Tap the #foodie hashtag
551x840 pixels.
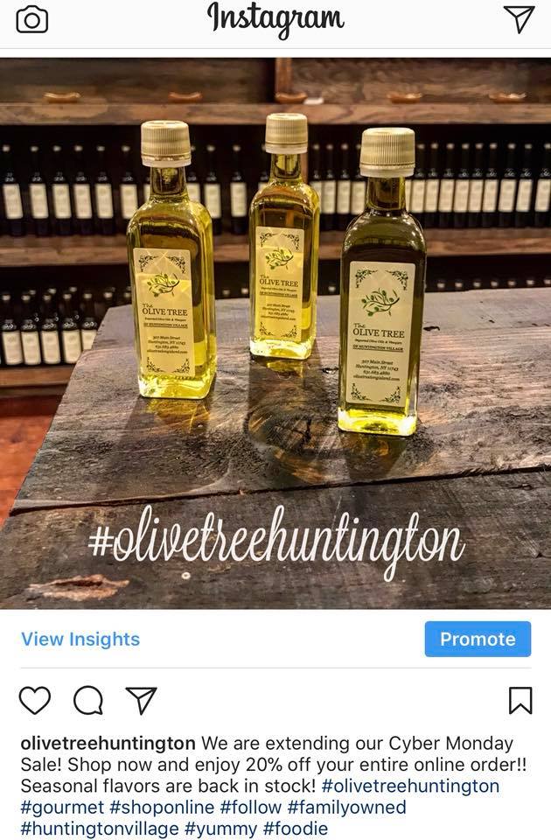(x=296, y=829)
